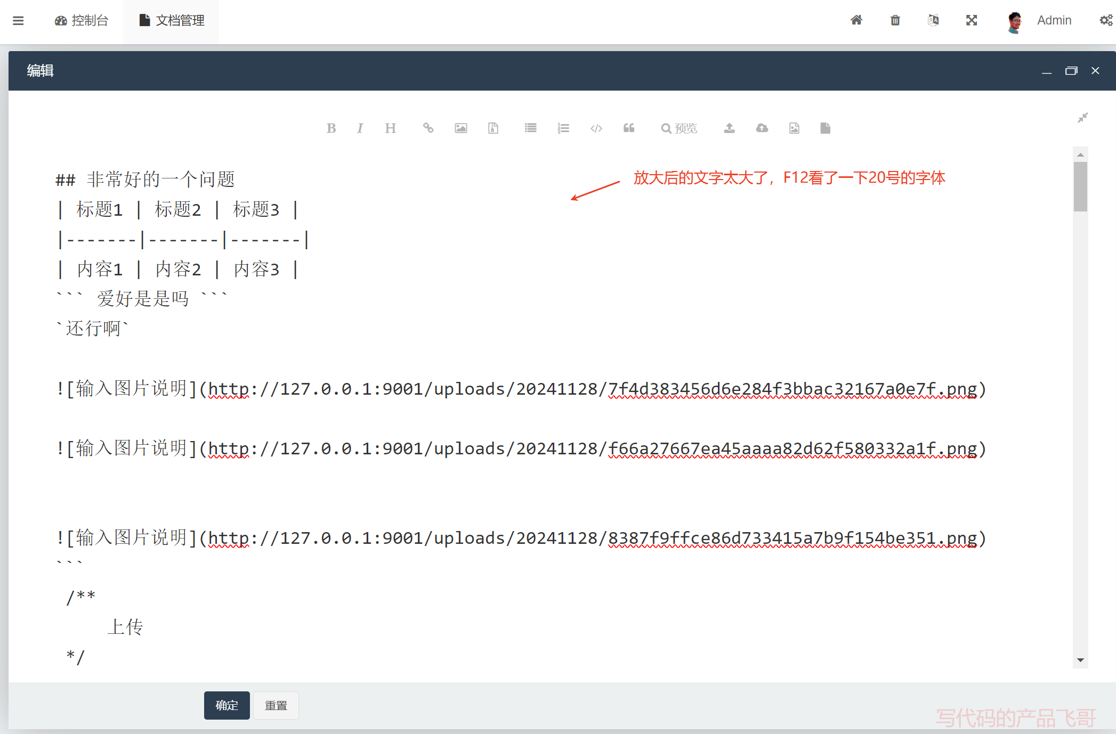Insert a blockquote using the quote icon
Viewport: 1116px width, 734px height.
coord(629,128)
